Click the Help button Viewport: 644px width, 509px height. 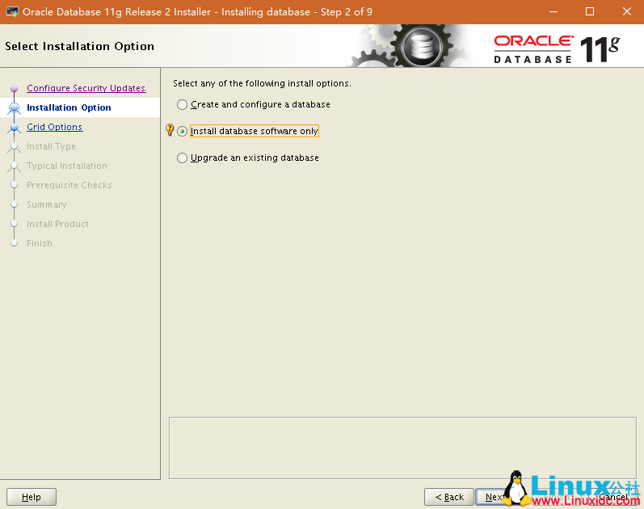32,497
